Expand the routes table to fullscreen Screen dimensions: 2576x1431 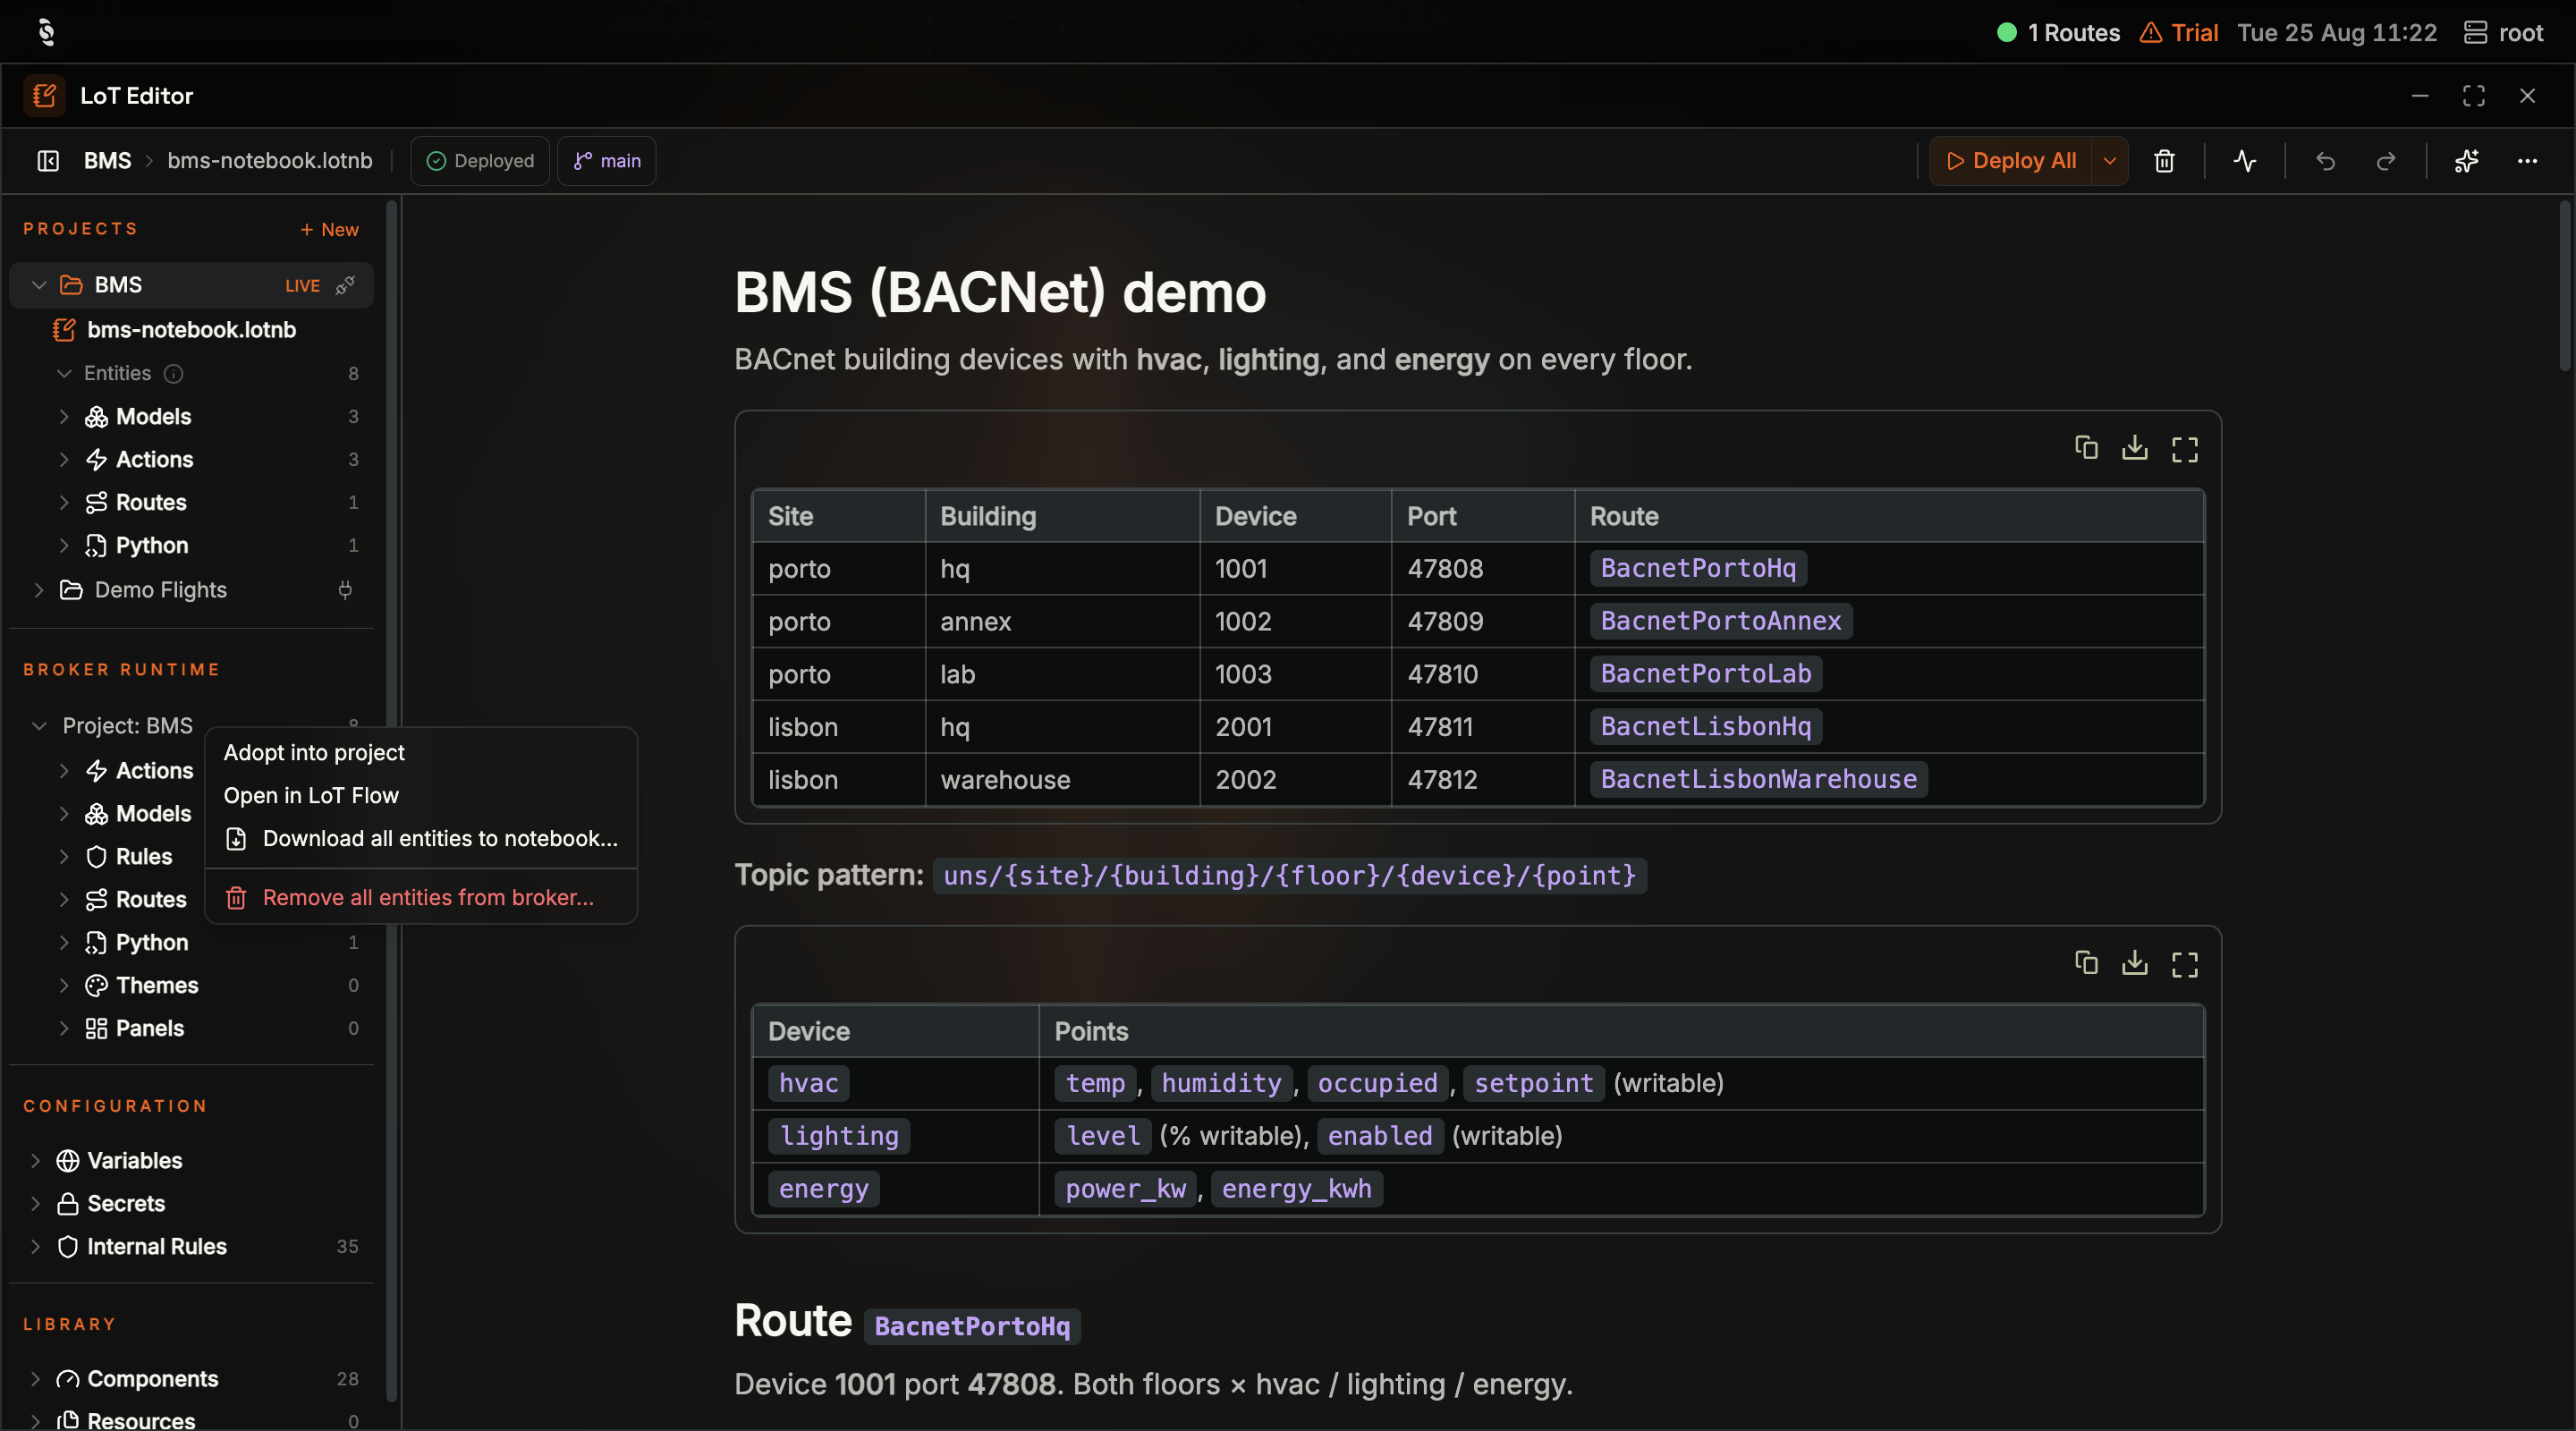2185,449
